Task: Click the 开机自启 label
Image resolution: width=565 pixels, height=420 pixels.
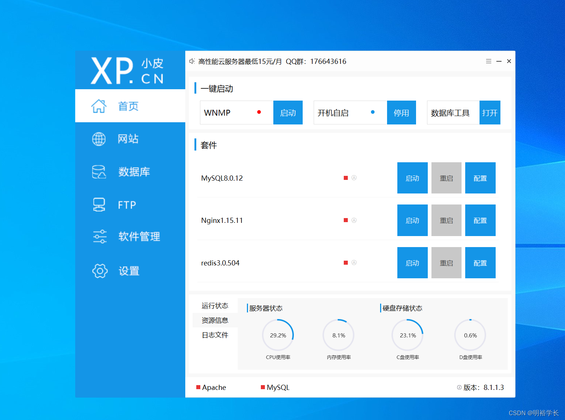Action: pos(333,113)
